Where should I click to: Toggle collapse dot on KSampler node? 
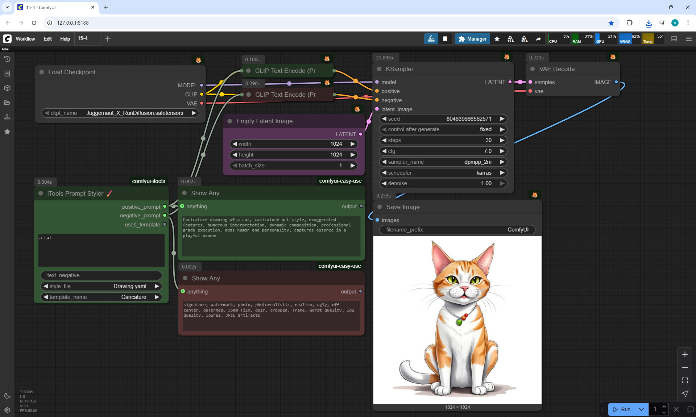point(379,69)
